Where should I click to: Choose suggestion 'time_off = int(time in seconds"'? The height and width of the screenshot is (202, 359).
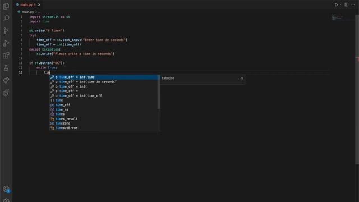pos(103,82)
